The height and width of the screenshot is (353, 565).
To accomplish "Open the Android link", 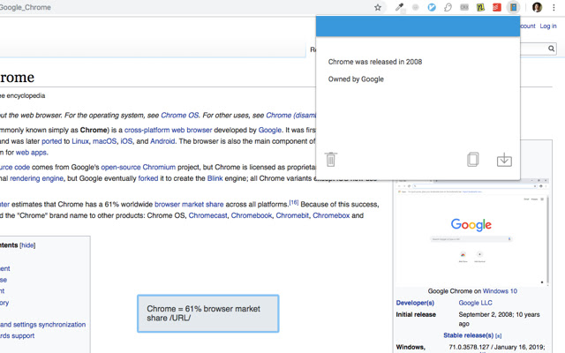I will 162,141.
